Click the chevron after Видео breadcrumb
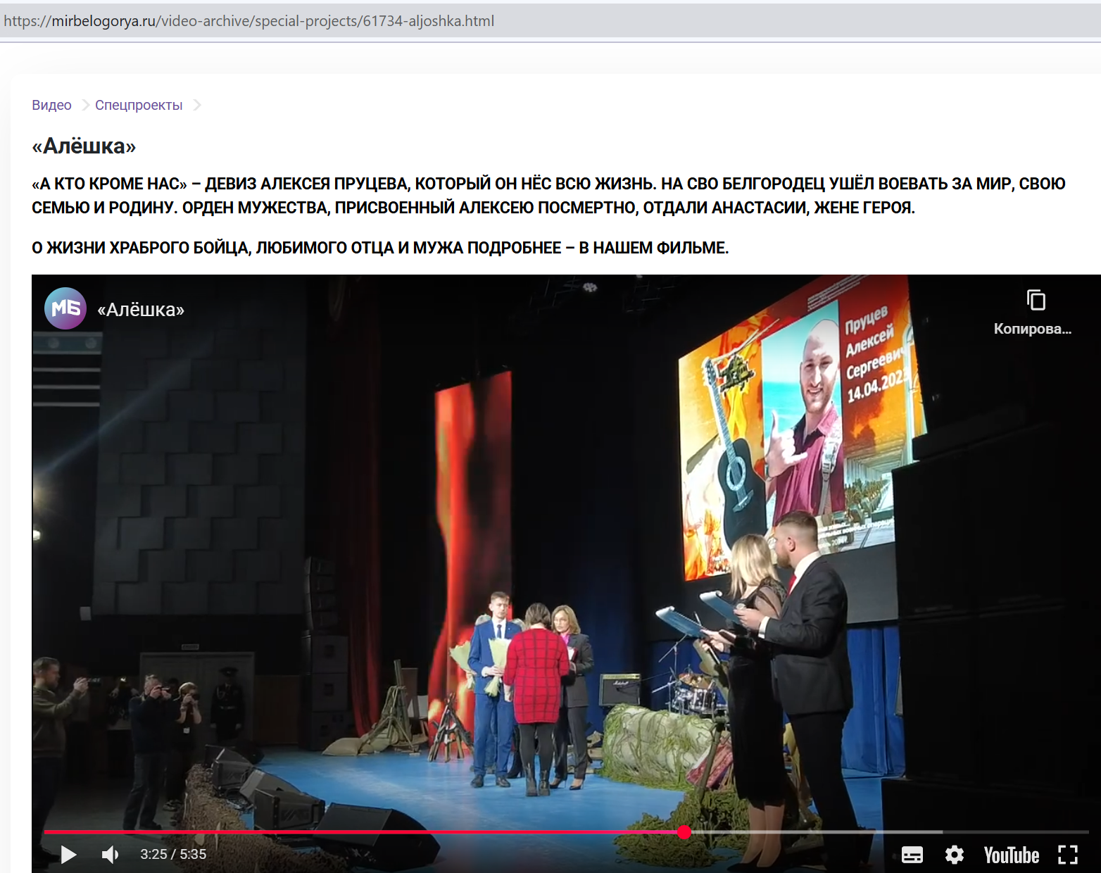Screen dimensions: 1101x873 click(x=85, y=105)
